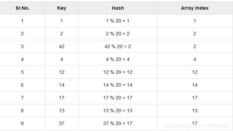Select the hash cell 17 % 20 = 17
The width and height of the screenshot is (233, 132).
pos(118,98)
